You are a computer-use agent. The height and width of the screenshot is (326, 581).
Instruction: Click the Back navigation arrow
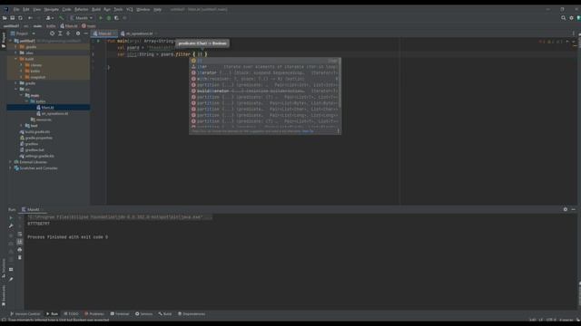(30, 18)
